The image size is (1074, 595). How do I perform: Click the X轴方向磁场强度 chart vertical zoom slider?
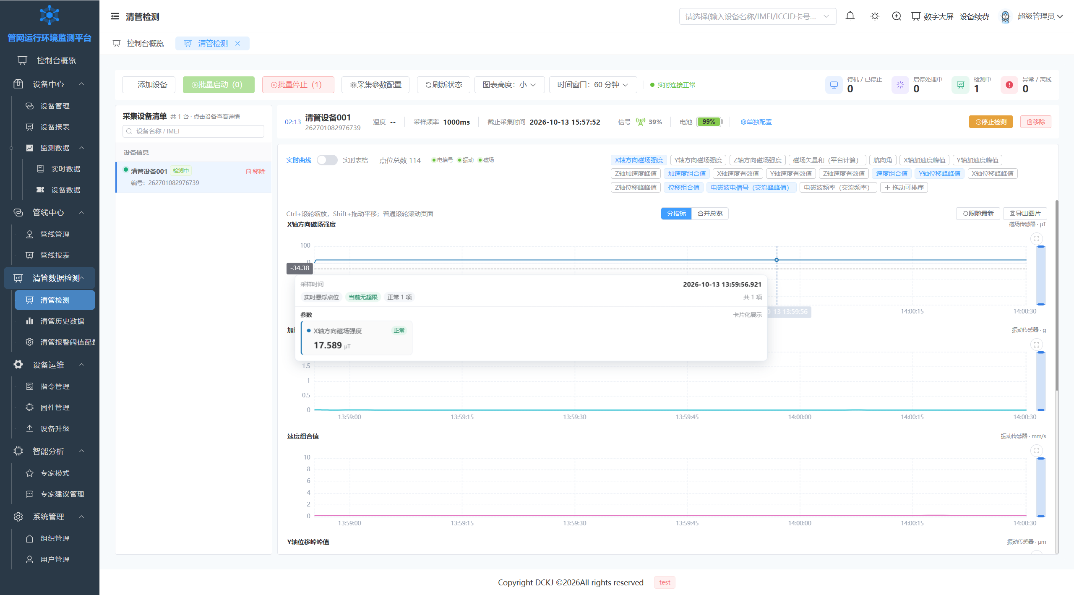tap(1040, 275)
